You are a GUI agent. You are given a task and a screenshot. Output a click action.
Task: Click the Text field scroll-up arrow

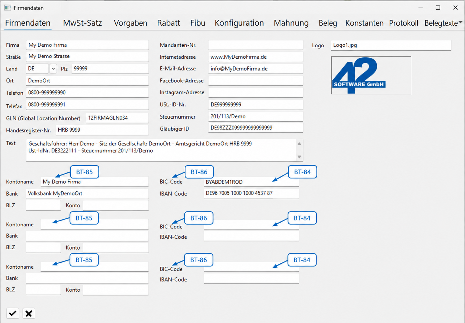[299, 144]
